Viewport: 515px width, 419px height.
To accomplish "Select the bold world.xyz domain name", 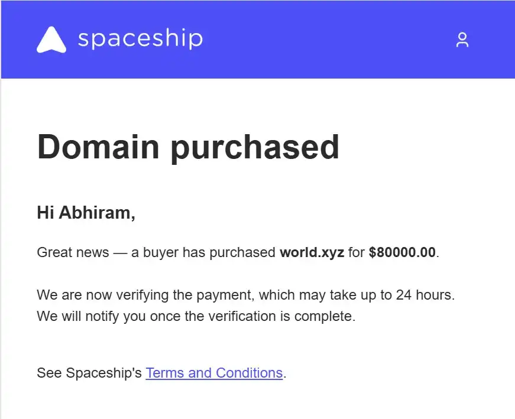I will pyautogui.click(x=312, y=252).
